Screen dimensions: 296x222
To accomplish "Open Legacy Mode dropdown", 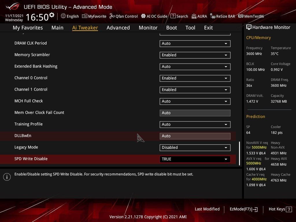I will coord(195,148).
